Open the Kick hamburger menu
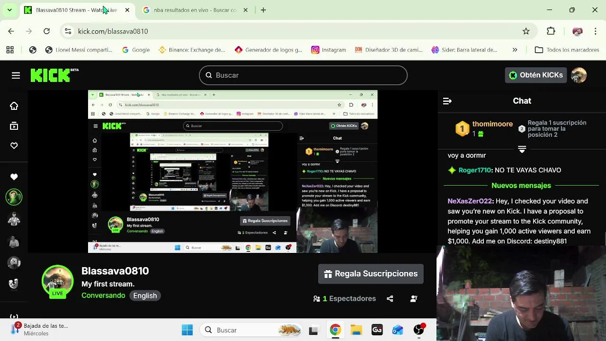 tap(16, 75)
